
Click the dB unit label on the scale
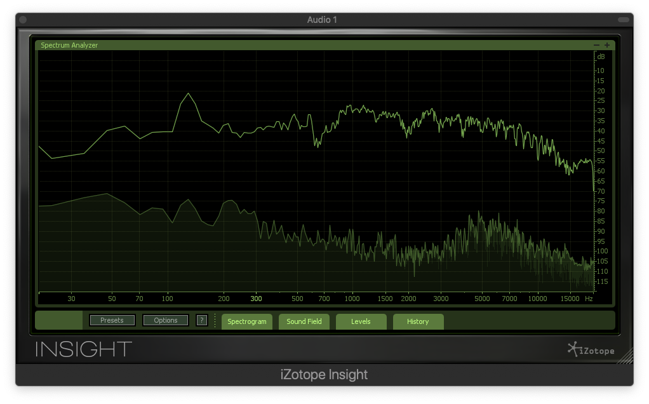pos(601,57)
